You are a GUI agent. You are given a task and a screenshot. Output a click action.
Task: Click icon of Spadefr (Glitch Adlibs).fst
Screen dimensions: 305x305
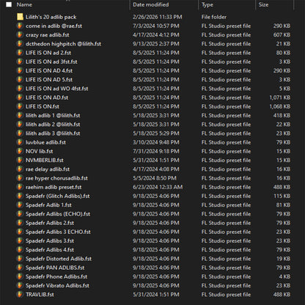click(x=20, y=196)
